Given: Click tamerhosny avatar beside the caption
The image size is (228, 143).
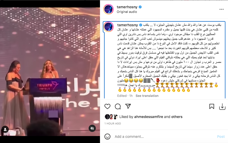Looking at the screenshot, I should pyautogui.click(x=108, y=27).
